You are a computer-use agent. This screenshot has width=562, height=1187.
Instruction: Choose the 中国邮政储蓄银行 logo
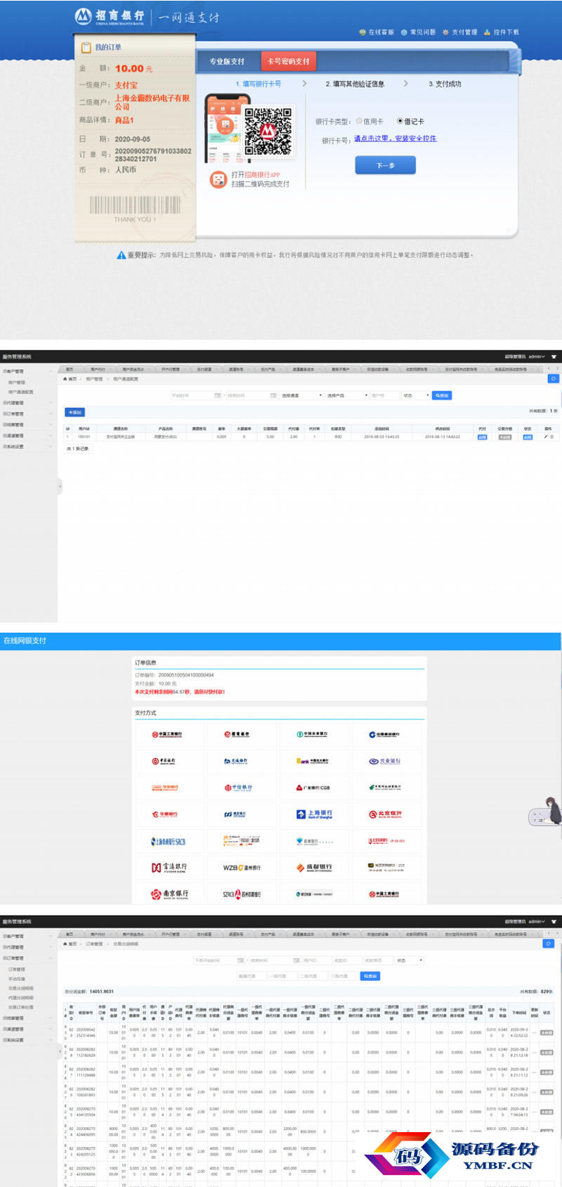[x=384, y=788]
